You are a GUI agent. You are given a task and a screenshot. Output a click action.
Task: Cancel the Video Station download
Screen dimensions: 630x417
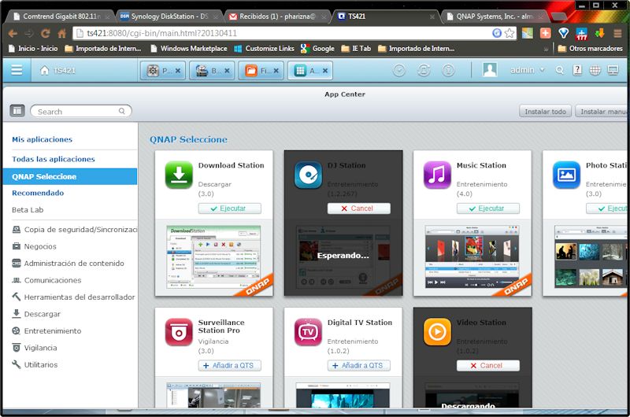tap(487, 366)
